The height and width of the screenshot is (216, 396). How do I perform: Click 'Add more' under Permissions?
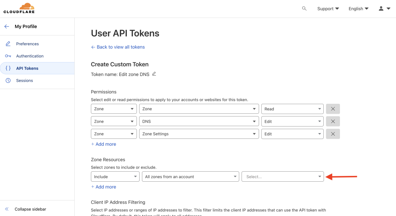click(104, 144)
